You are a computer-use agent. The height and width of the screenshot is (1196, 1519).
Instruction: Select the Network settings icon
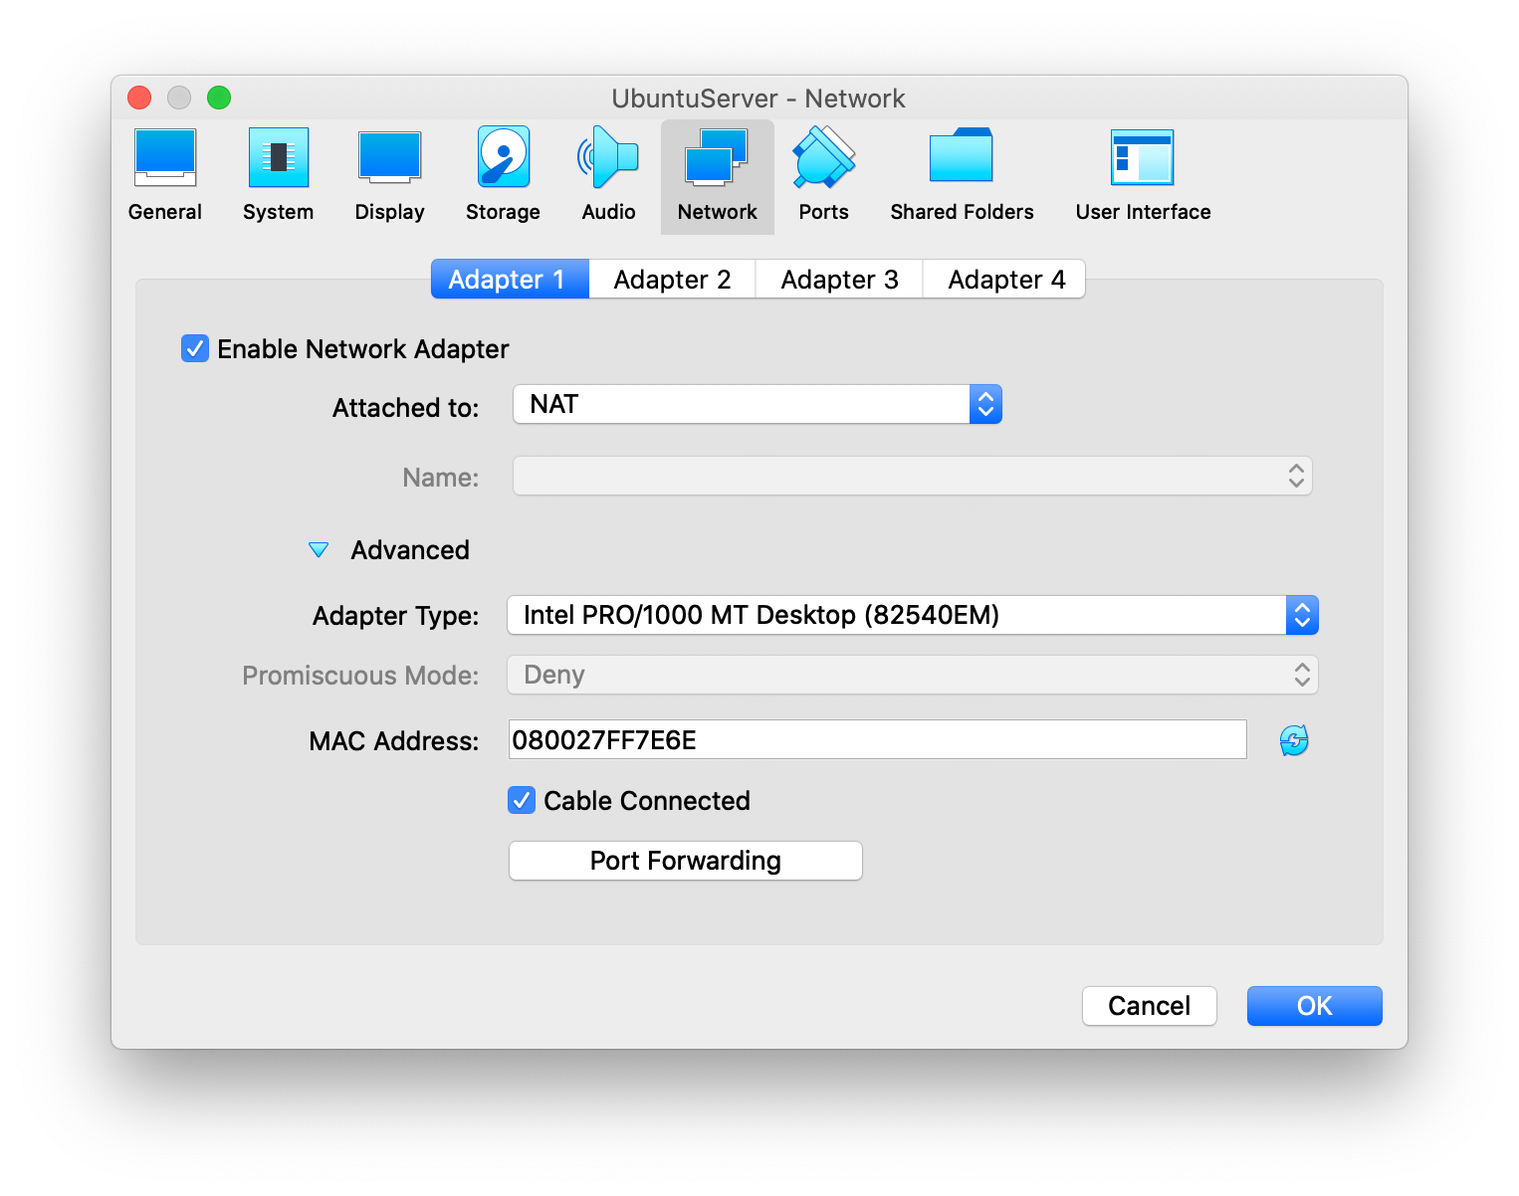718,175
